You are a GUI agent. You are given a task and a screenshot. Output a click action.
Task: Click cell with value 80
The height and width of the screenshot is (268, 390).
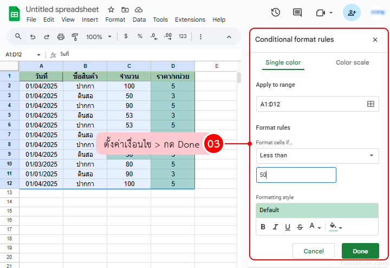click(129, 164)
